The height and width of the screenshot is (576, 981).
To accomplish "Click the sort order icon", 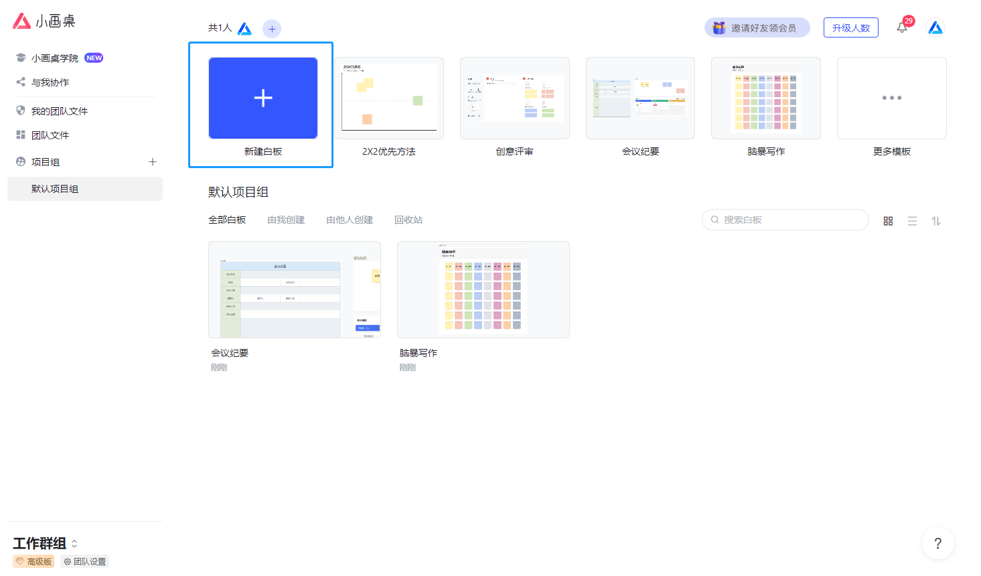I will (x=936, y=221).
